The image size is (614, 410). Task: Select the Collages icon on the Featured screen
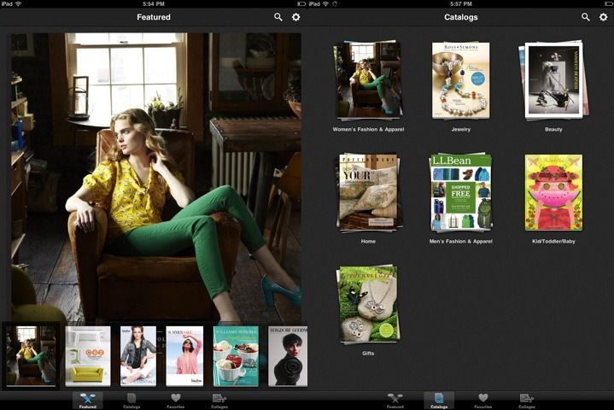point(219,401)
